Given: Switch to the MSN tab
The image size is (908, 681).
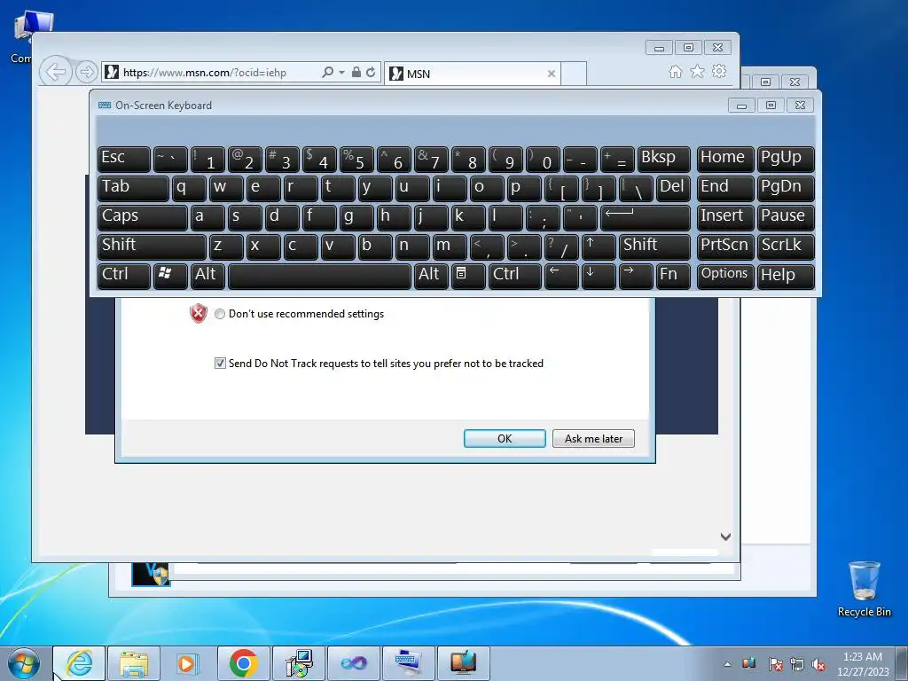Looking at the screenshot, I should point(472,74).
